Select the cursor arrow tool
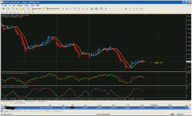 (x=106, y=9)
